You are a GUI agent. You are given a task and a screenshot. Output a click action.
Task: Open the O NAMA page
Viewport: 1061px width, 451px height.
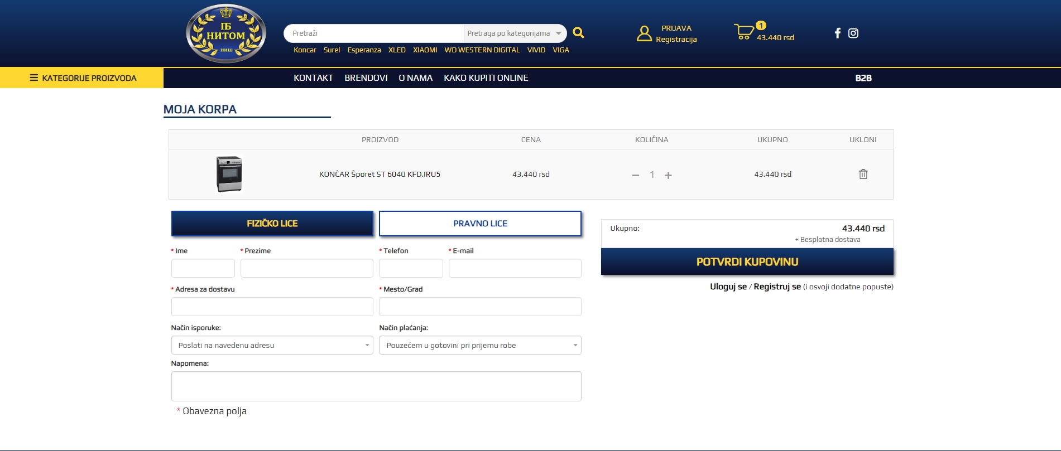click(416, 78)
